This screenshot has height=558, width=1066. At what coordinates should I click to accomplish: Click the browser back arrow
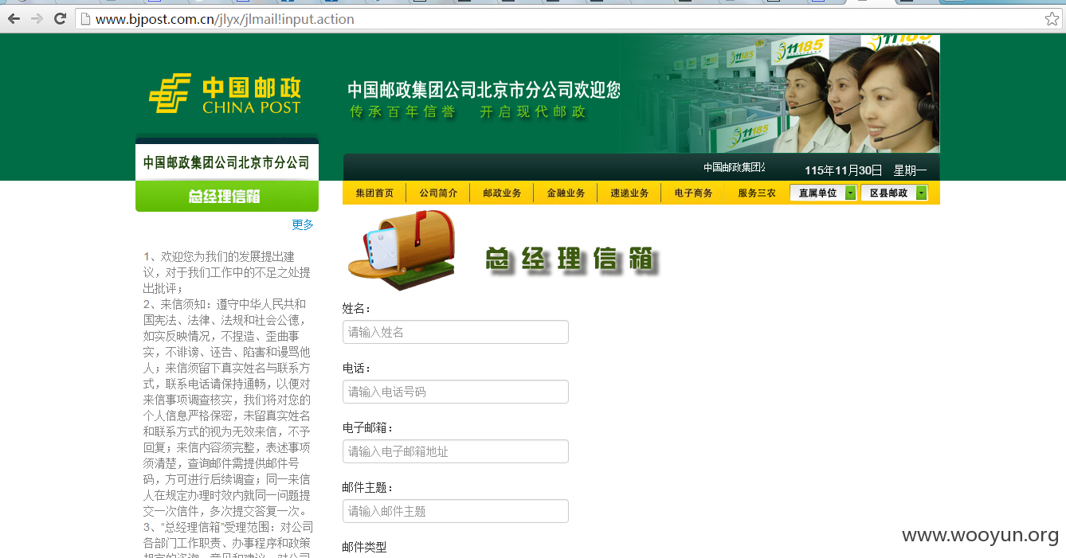tap(14, 19)
